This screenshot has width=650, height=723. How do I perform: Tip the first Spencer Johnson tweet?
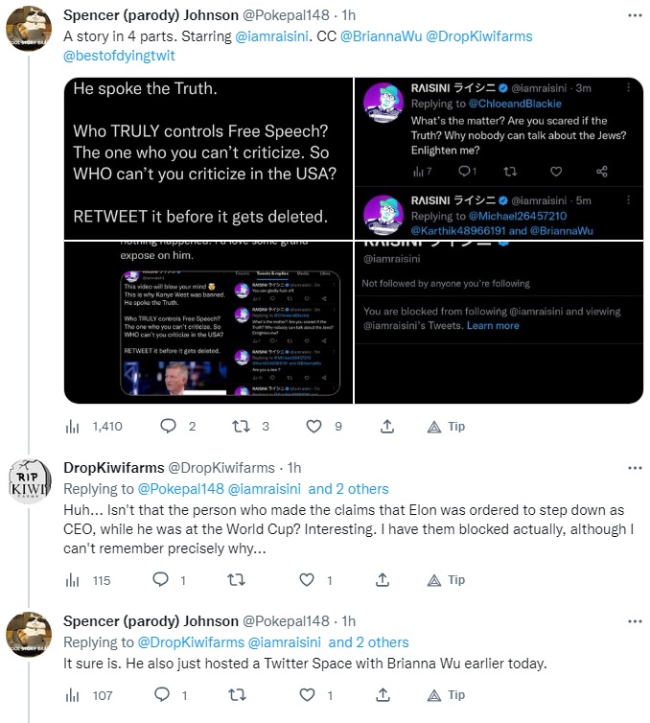446,427
